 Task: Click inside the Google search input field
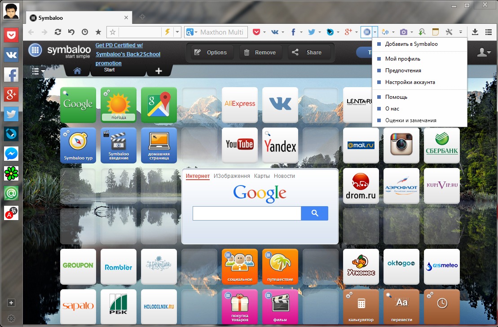(x=247, y=213)
